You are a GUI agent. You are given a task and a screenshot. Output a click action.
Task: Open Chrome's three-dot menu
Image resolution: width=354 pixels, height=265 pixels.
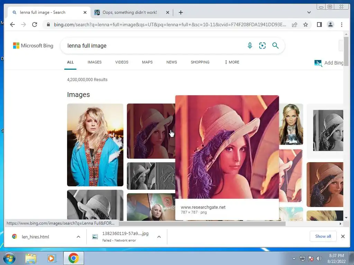click(x=342, y=24)
